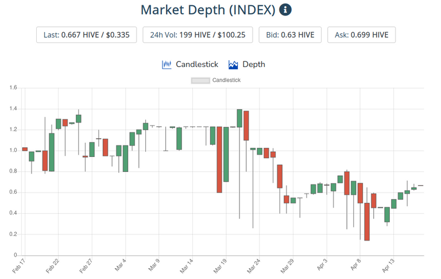Screen dimensions: 441x279
Task: Click the 24h Vol 199 HIVE box
Action: click(198, 35)
